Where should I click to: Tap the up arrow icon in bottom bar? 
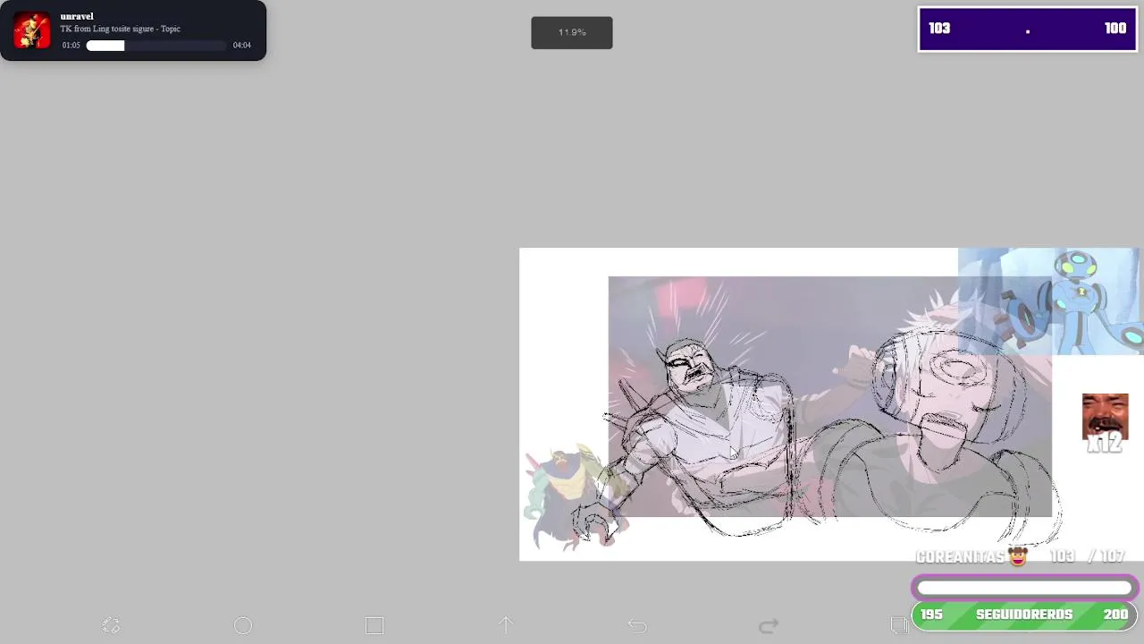tap(506, 625)
